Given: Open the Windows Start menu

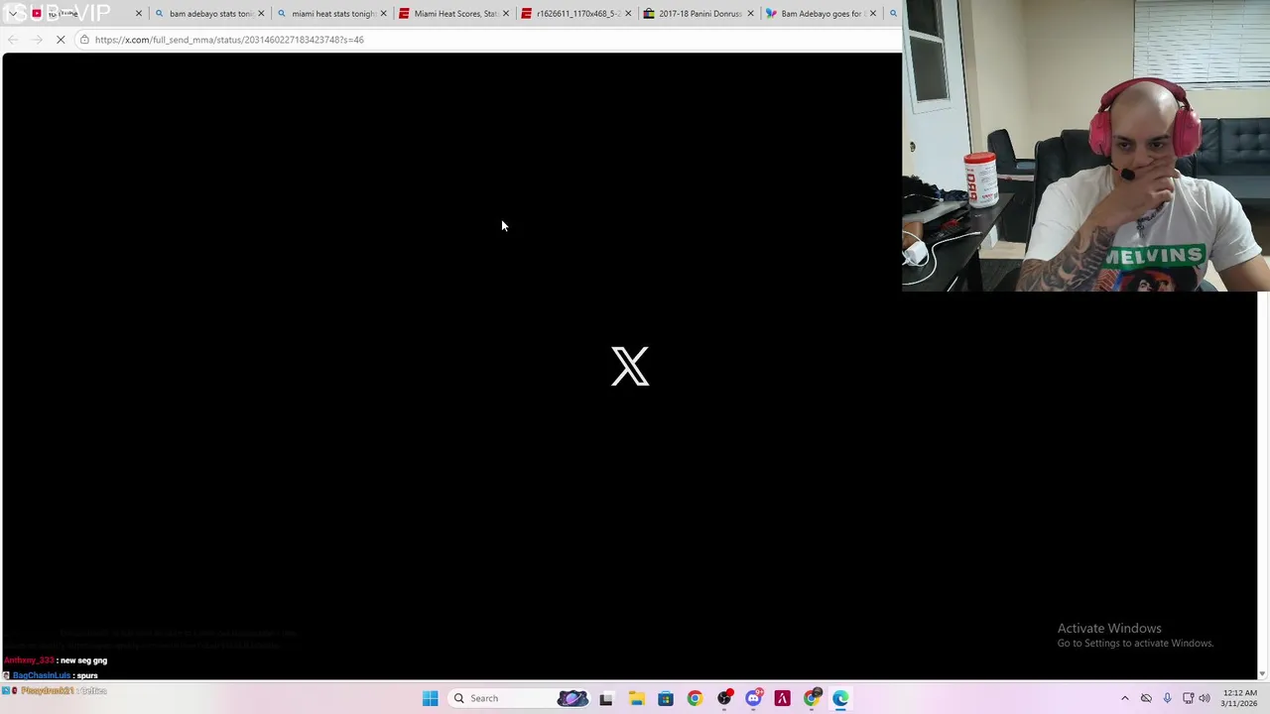Looking at the screenshot, I should click(x=431, y=698).
